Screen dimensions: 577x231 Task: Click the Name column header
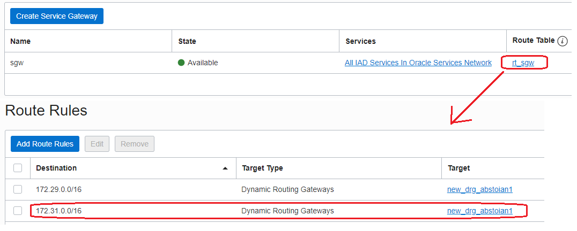(x=20, y=41)
